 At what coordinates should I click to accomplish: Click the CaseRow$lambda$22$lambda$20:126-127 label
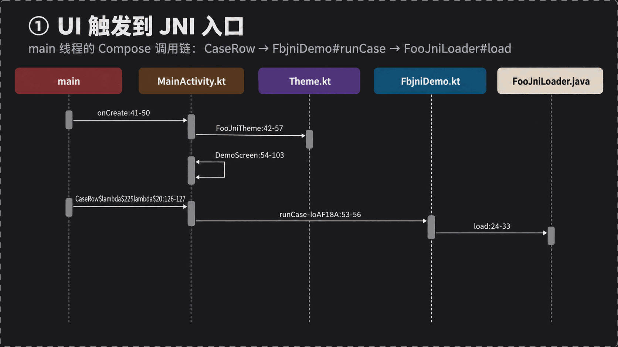pyautogui.click(x=130, y=199)
